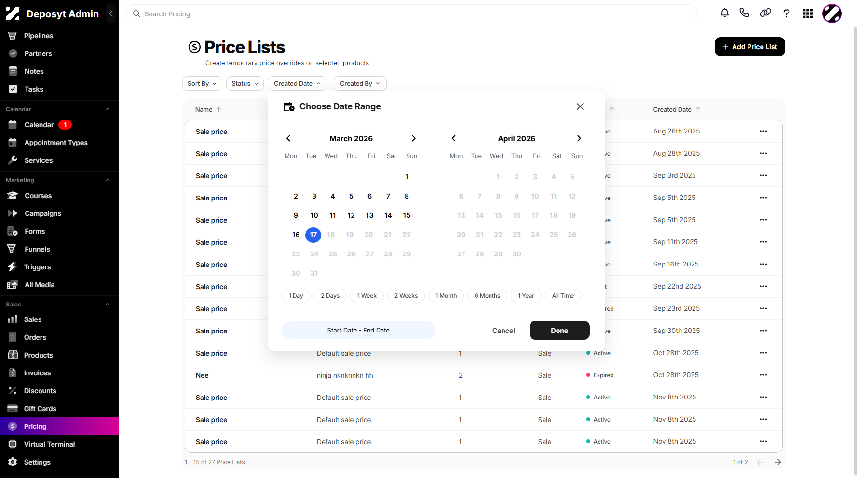This screenshot has width=857, height=478.
Task: Sort by Name column arrow
Action: click(x=219, y=109)
